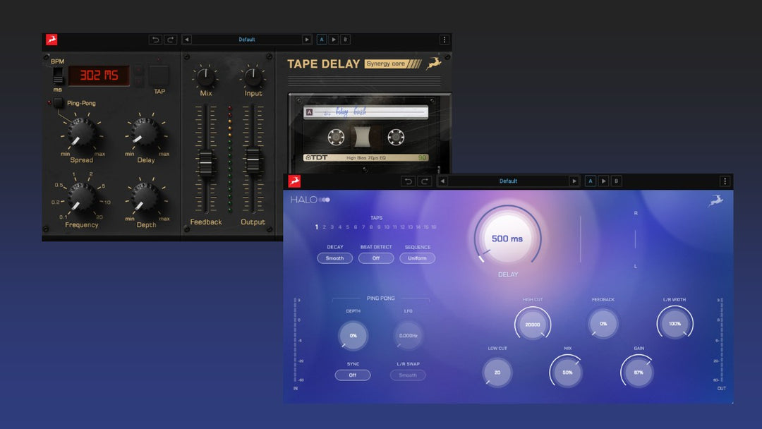
Task: Select tap number 7 in Halo
Action: tap(363, 227)
